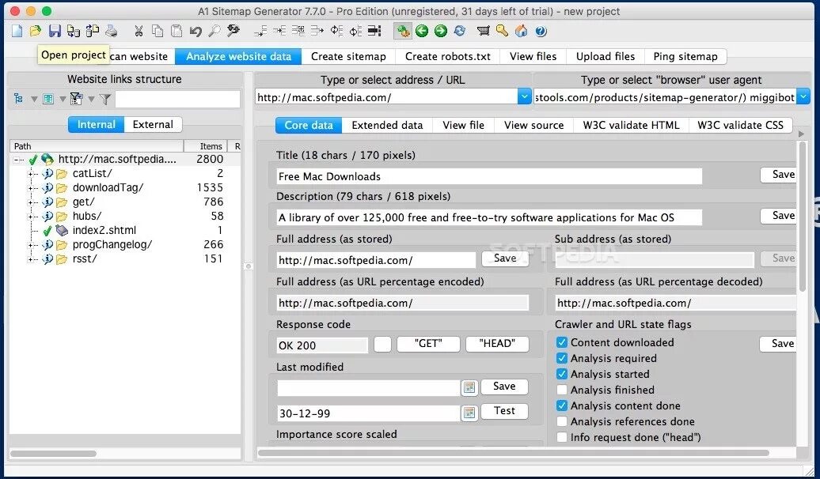Click Save next to the Description field

coord(779,216)
